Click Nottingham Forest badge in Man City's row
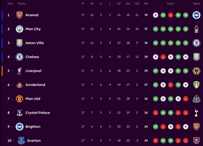The image size is (203, 146). pos(196,29)
